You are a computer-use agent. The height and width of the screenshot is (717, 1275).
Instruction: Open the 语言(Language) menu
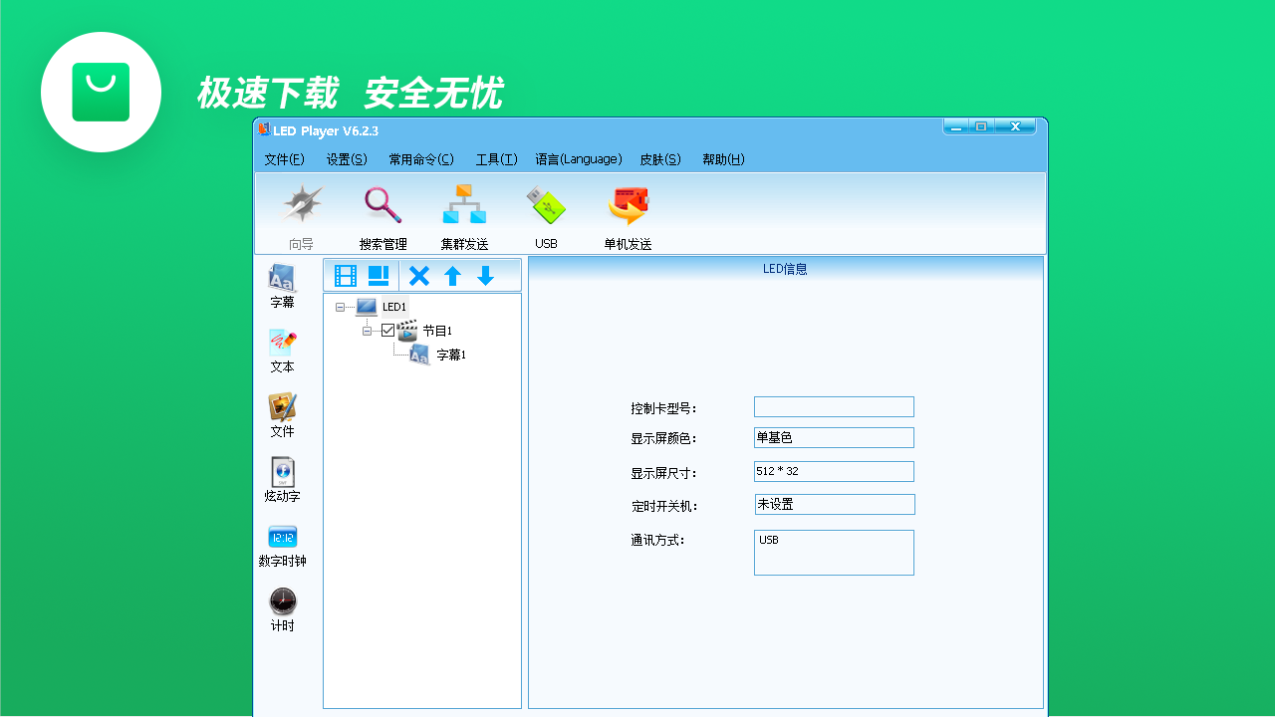point(579,159)
